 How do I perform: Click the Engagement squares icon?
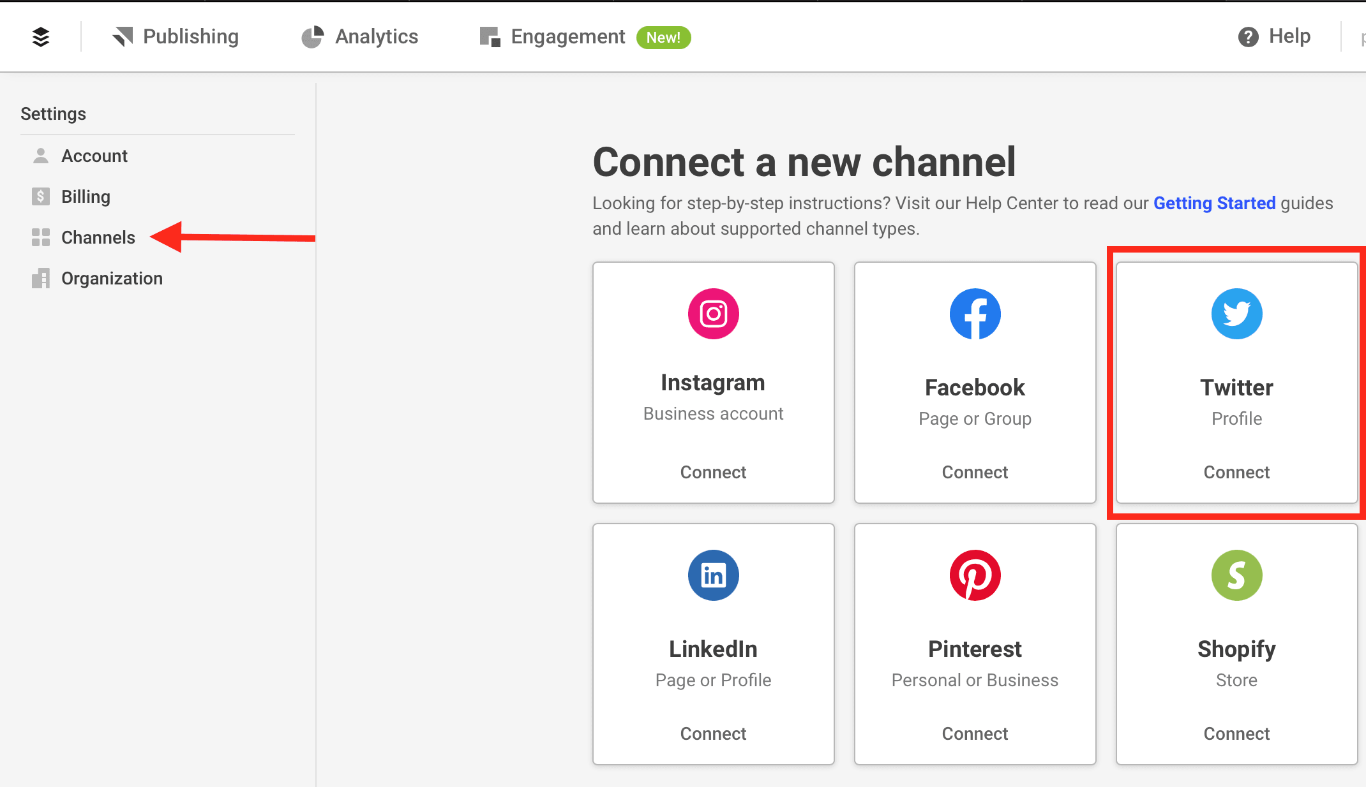point(490,37)
